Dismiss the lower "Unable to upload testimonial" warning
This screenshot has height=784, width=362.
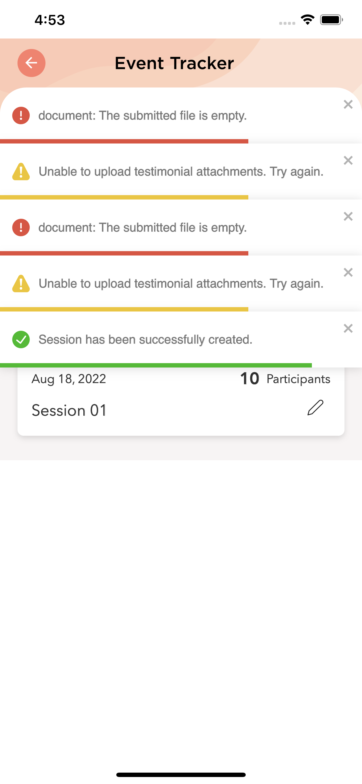pos(348,272)
